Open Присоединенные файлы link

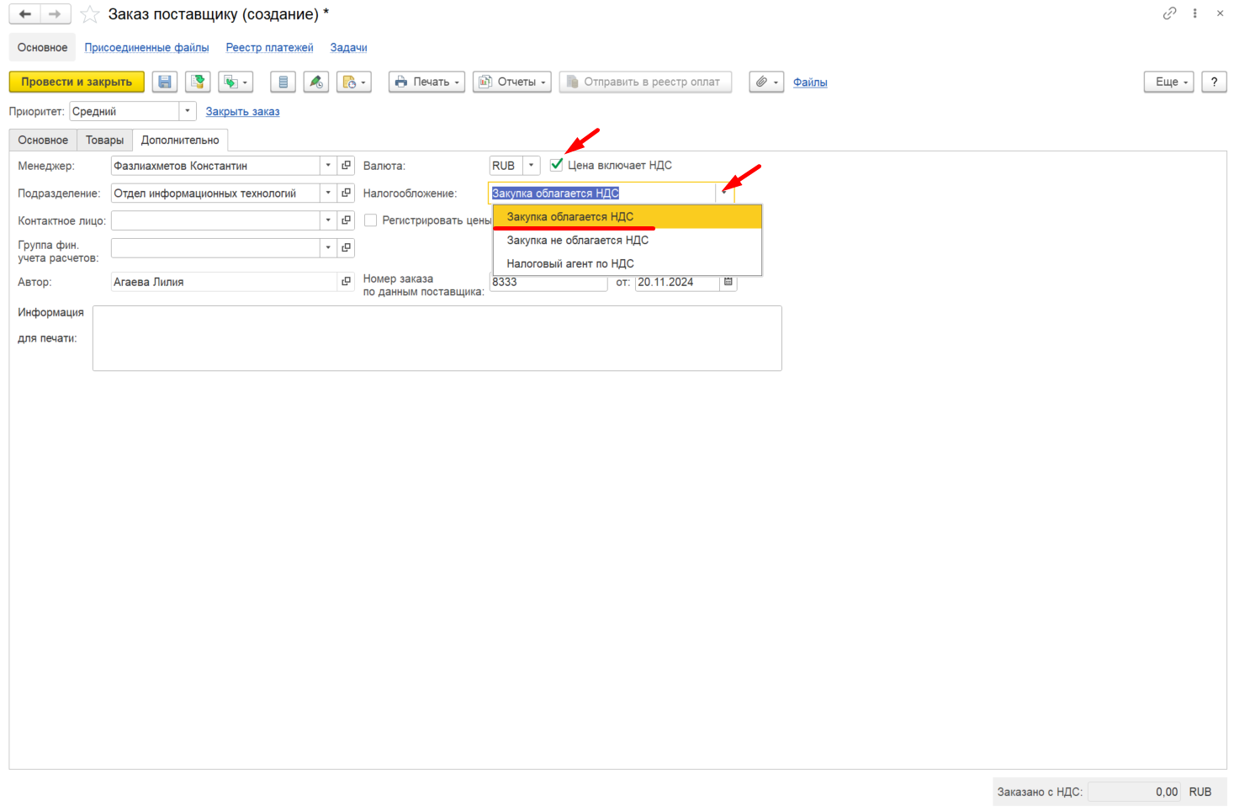pyautogui.click(x=146, y=48)
